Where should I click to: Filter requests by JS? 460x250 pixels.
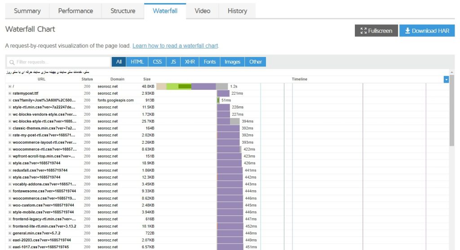[173, 62]
